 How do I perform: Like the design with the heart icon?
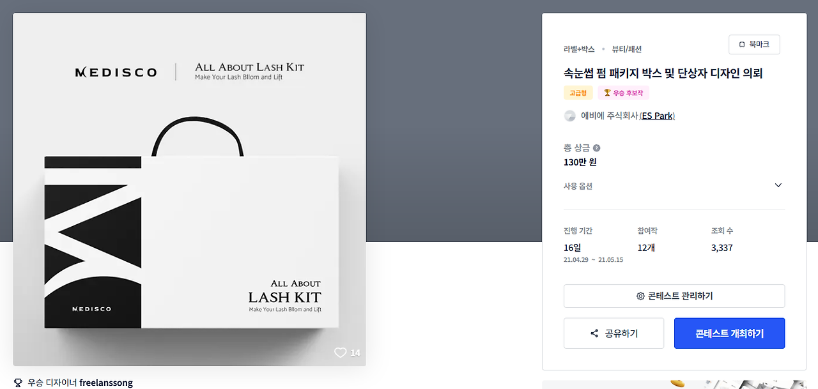340,353
